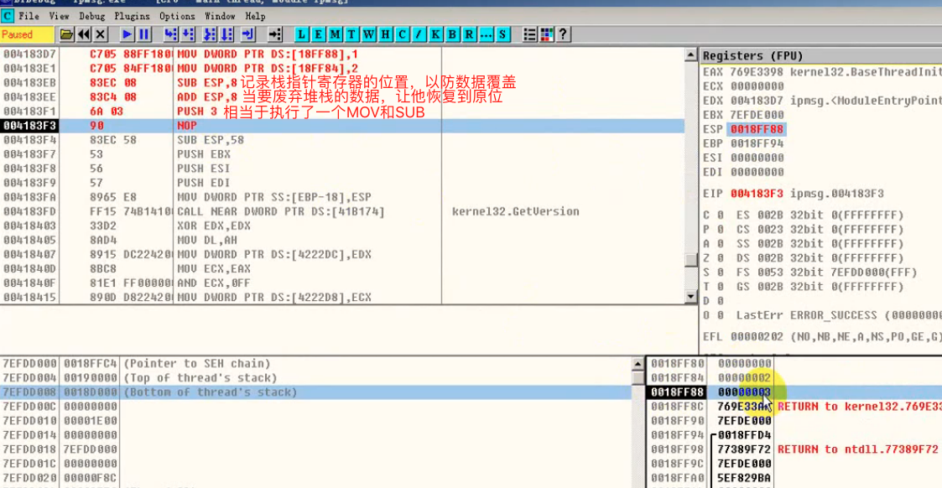Select the EAX register value 769E3398
The image size is (942, 488).
(757, 72)
